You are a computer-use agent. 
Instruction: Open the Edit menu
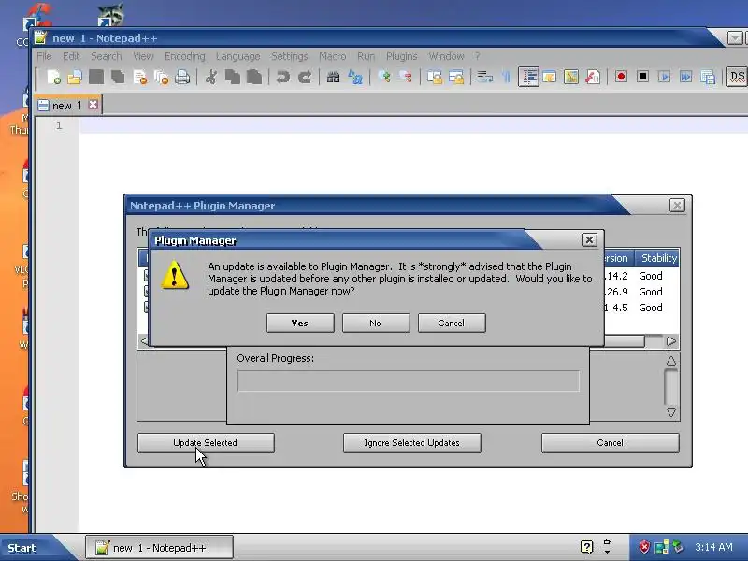(71, 56)
